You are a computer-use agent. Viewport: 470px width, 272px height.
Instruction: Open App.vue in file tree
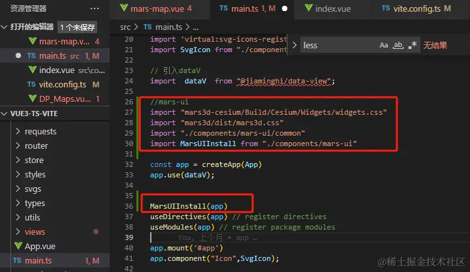55,247
